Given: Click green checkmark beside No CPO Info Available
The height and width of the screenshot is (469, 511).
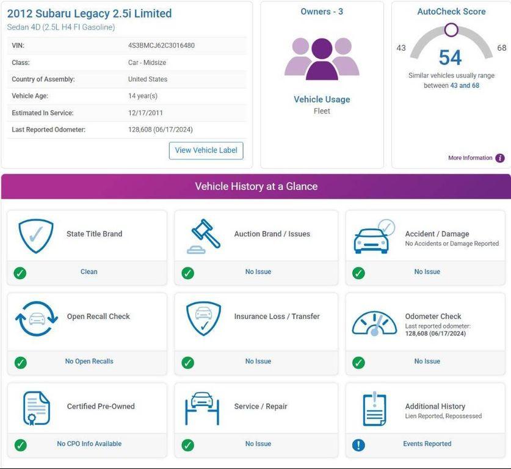Looking at the screenshot, I should 21,445.
